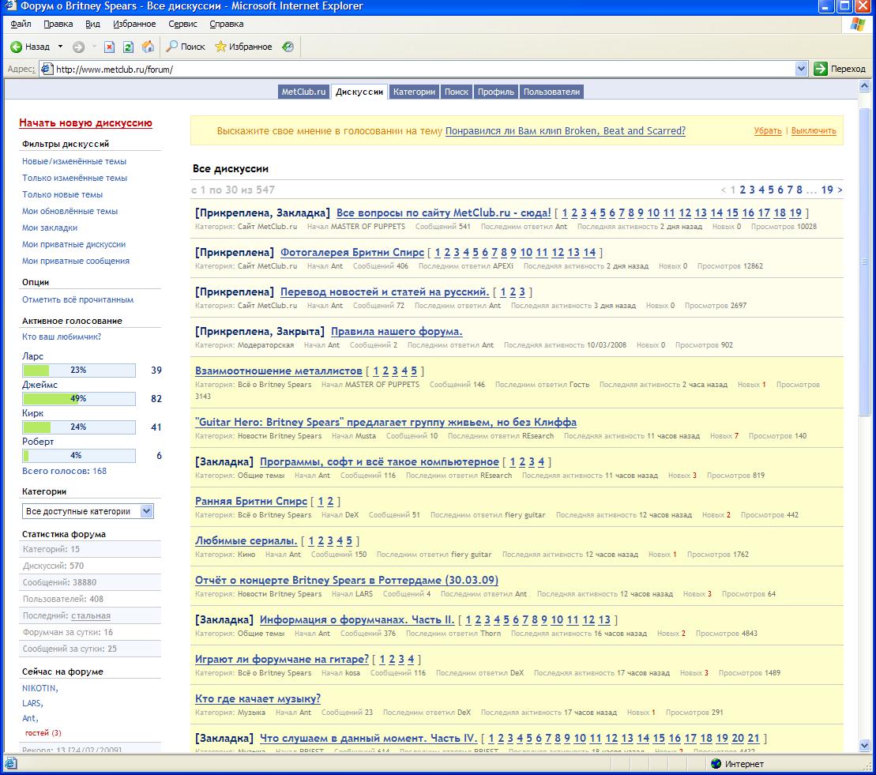Open Избранное favorites toolbar button

coord(243,47)
